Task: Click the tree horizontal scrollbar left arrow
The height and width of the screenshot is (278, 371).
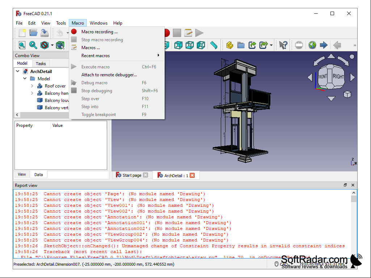Action: 17,115
